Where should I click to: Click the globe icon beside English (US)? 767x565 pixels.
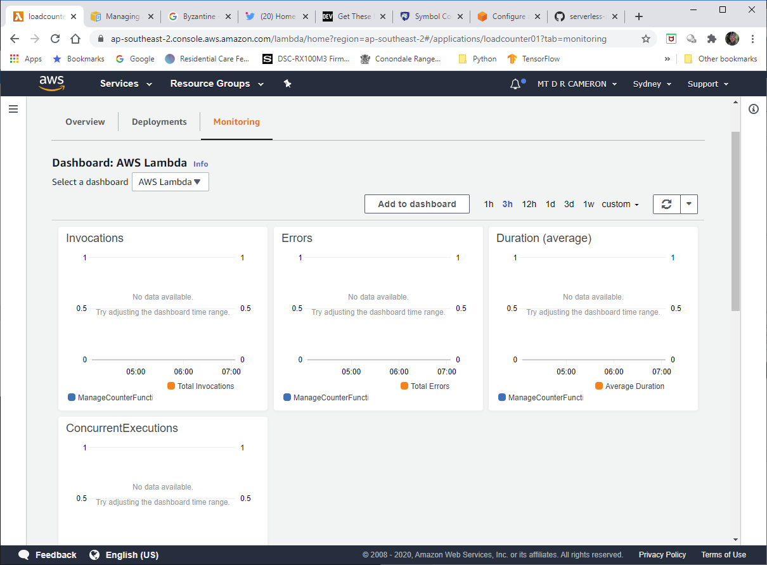click(x=94, y=555)
